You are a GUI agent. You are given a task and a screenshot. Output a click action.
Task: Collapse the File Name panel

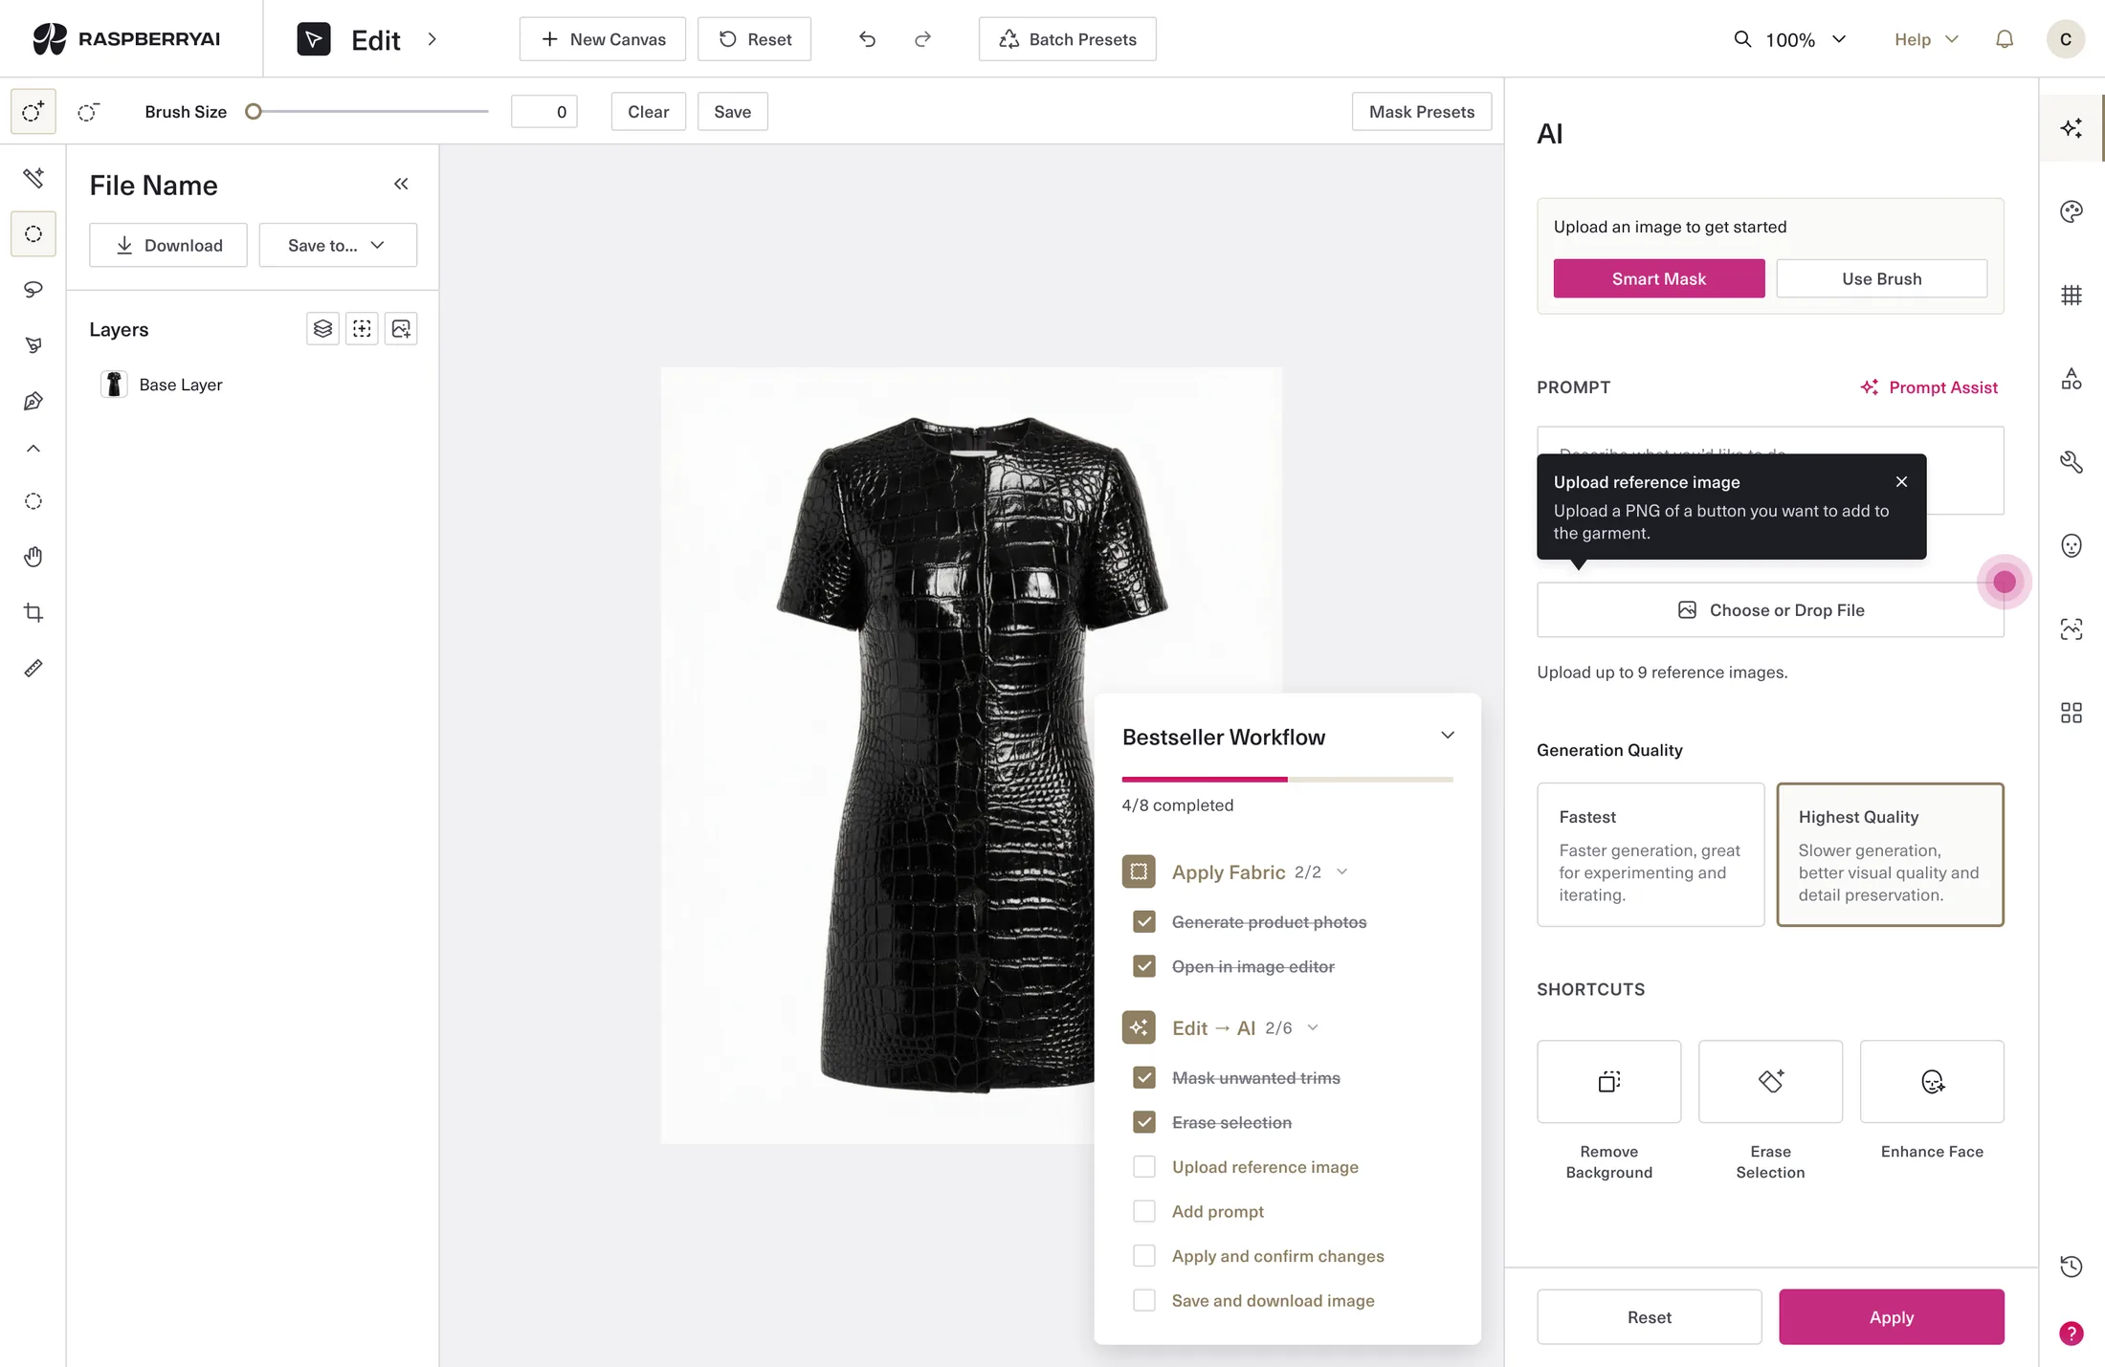point(401,184)
